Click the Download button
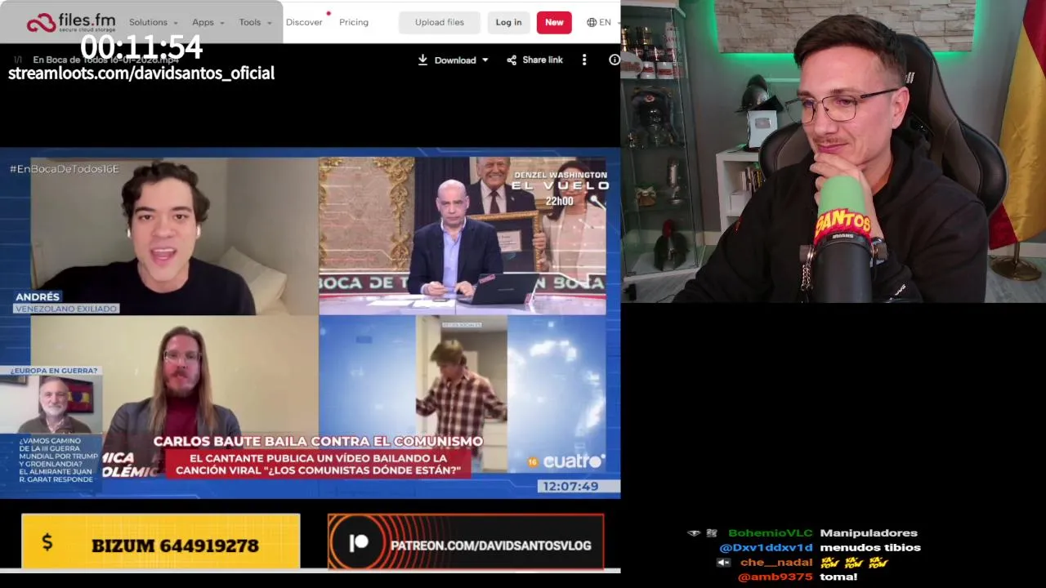 click(454, 60)
